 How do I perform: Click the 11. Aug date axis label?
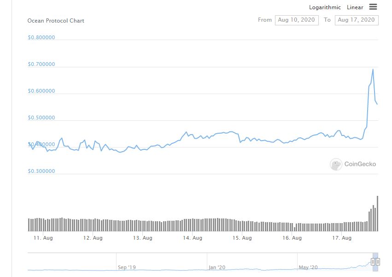[x=42, y=238]
